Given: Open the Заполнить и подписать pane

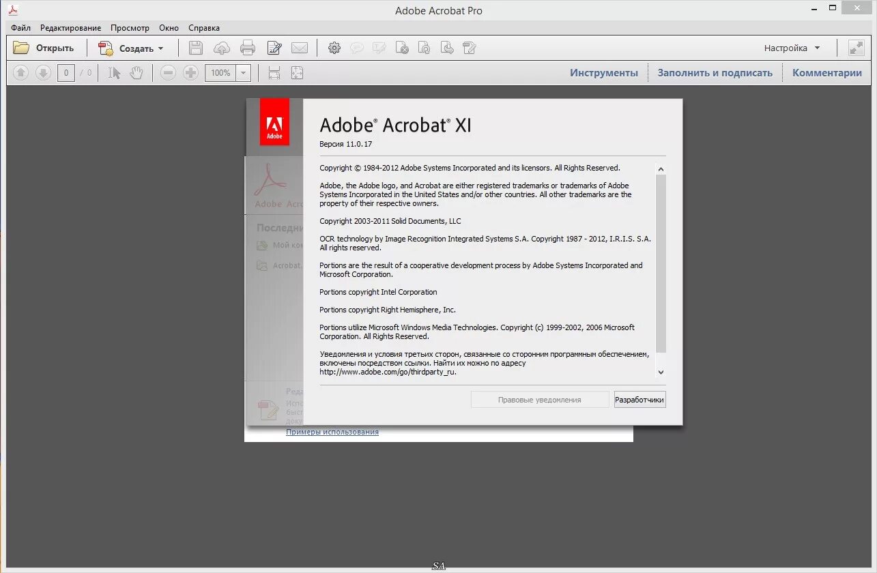Looking at the screenshot, I should coord(715,72).
